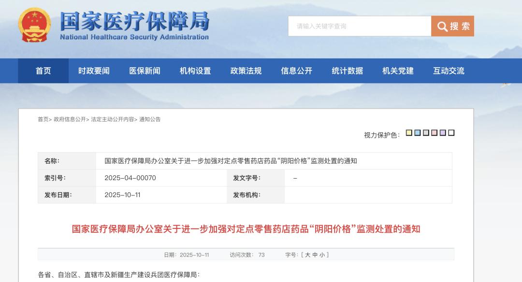Image resolution: width=522 pixels, height=282 pixels.
Task: Set font size to 大 (large)
Action: coord(307,255)
